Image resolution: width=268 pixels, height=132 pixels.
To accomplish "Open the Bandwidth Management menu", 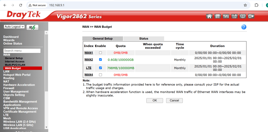I will coord(20,101).
